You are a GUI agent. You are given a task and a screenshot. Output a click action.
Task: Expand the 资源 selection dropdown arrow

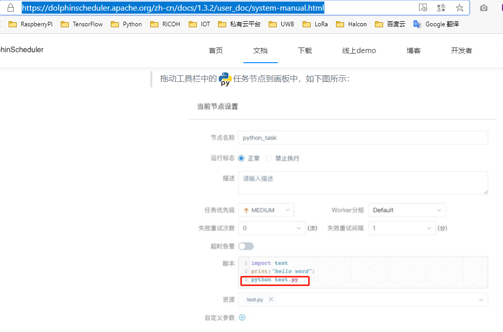(481, 300)
